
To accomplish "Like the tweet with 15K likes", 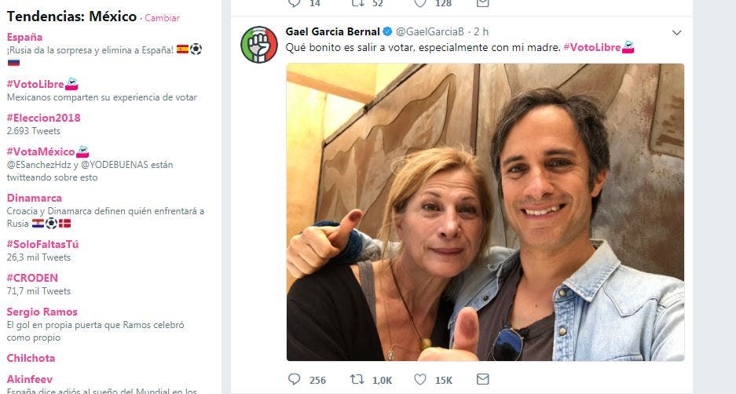I will coord(420,380).
